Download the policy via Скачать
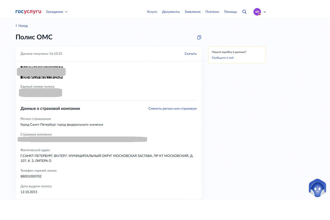This screenshot has height=220, width=330. click(x=190, y=54)
